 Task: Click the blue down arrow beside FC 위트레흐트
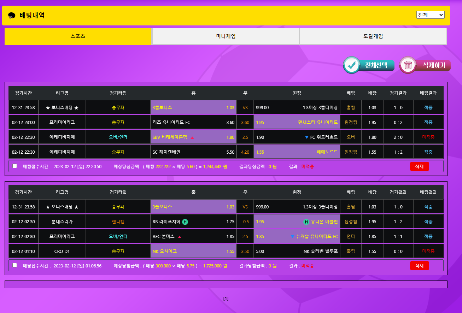306,137
